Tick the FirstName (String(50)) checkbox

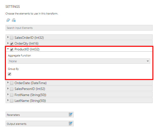pyautogui.click(x=12, y=95)
